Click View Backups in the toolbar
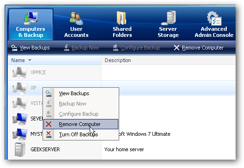The height and width of the screenshot is (168, 244). click(30, 48)
